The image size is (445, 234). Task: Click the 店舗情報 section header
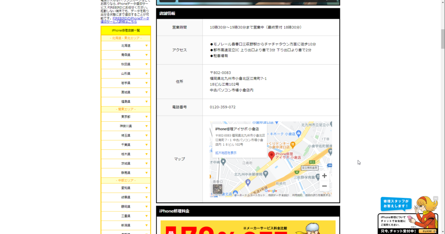(x=248, y=13)
